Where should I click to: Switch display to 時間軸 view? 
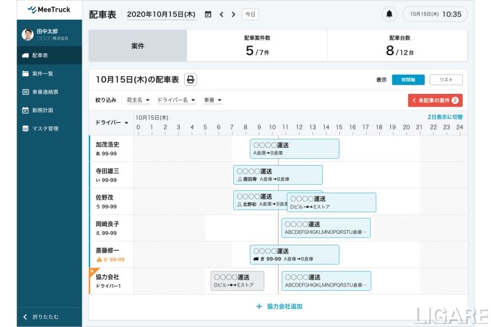point(408,80)
